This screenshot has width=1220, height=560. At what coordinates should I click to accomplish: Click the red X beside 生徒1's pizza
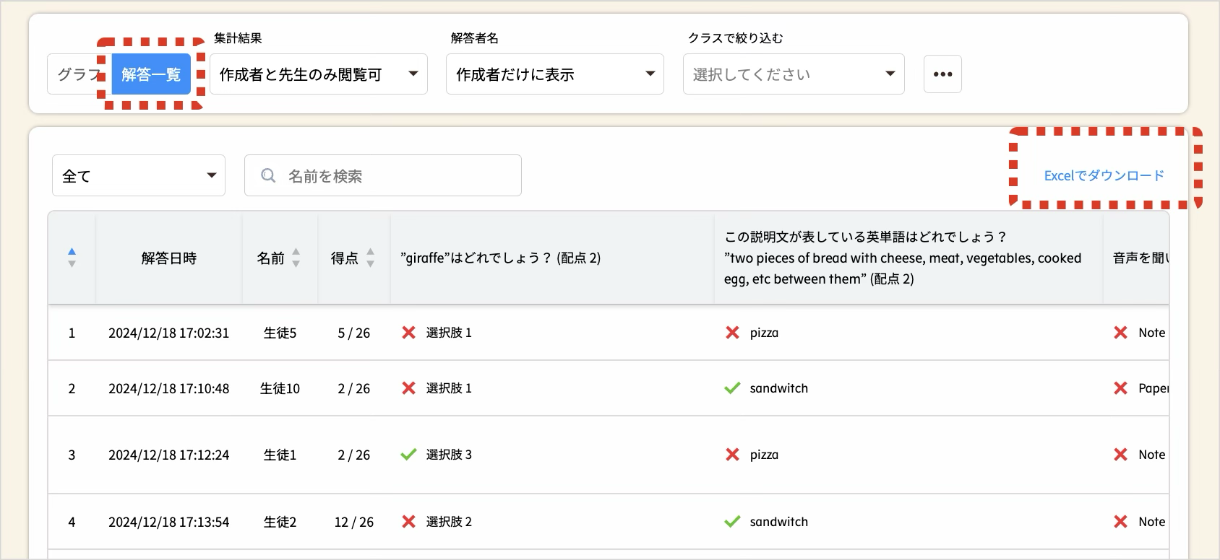(732, 455)
